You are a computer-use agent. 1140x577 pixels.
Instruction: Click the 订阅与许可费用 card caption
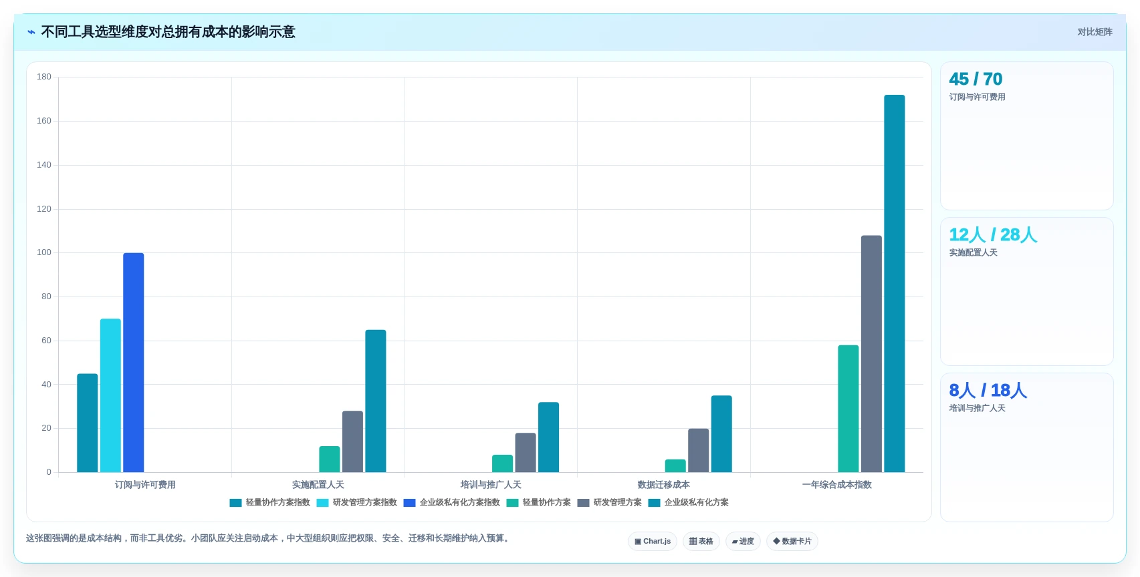coord(977,98)
